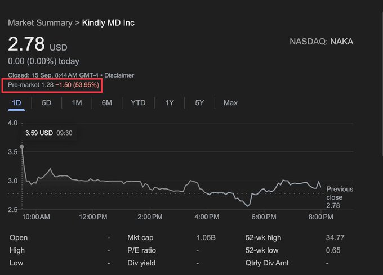
Task: Click the 0.00 (0.00%) today change text
Action: point(43,61)
